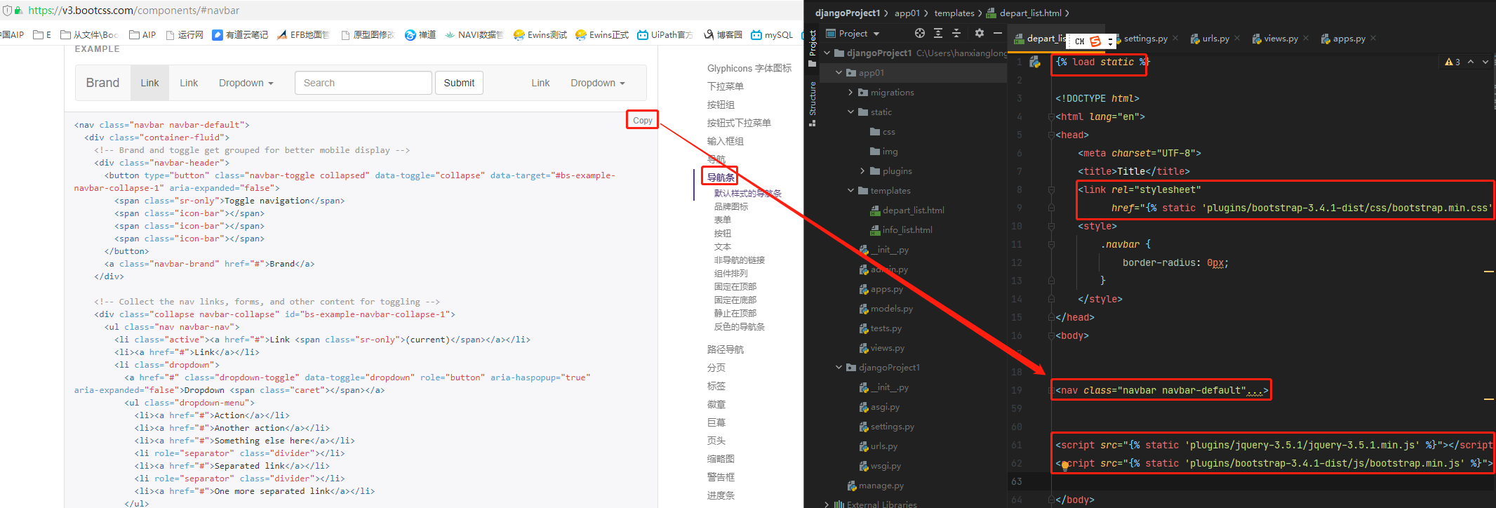
Task: Click the browser address bar URL
Action: [133, 11]
